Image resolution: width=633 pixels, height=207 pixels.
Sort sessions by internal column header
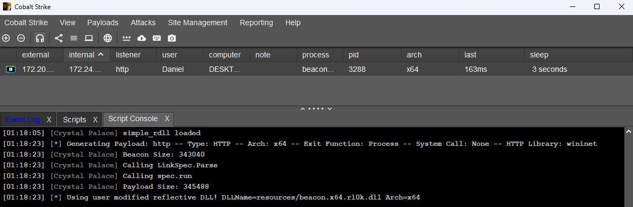tap(86, 55)
